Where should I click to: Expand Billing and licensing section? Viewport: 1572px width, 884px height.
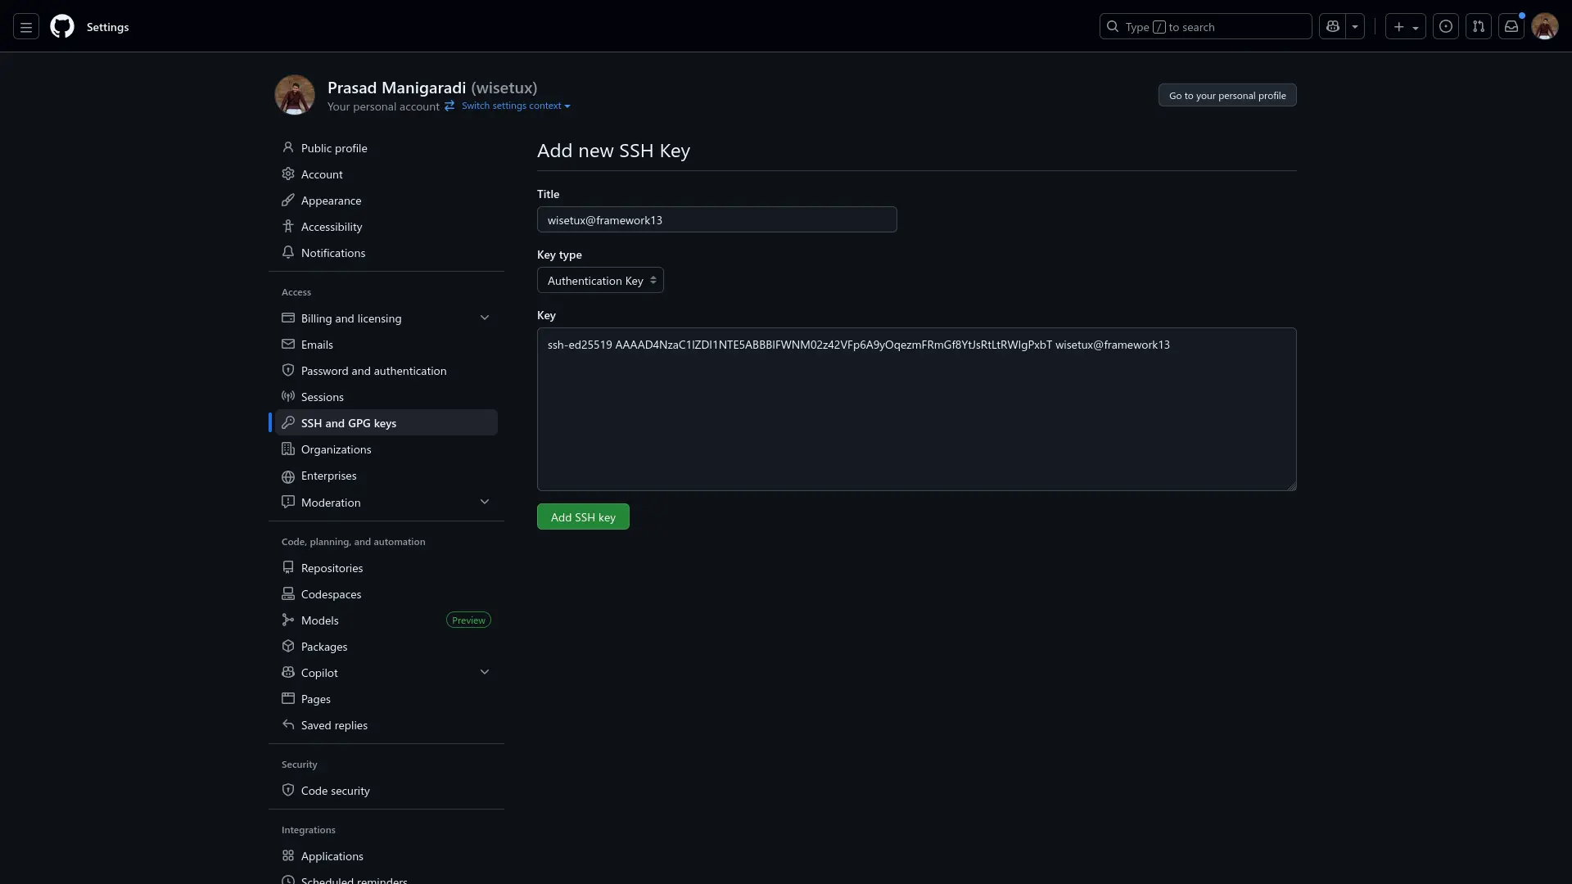(x=484, y=318)
